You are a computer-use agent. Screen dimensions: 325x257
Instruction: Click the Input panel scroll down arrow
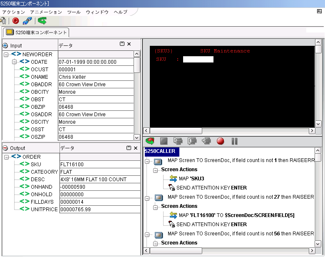[136, 137]
